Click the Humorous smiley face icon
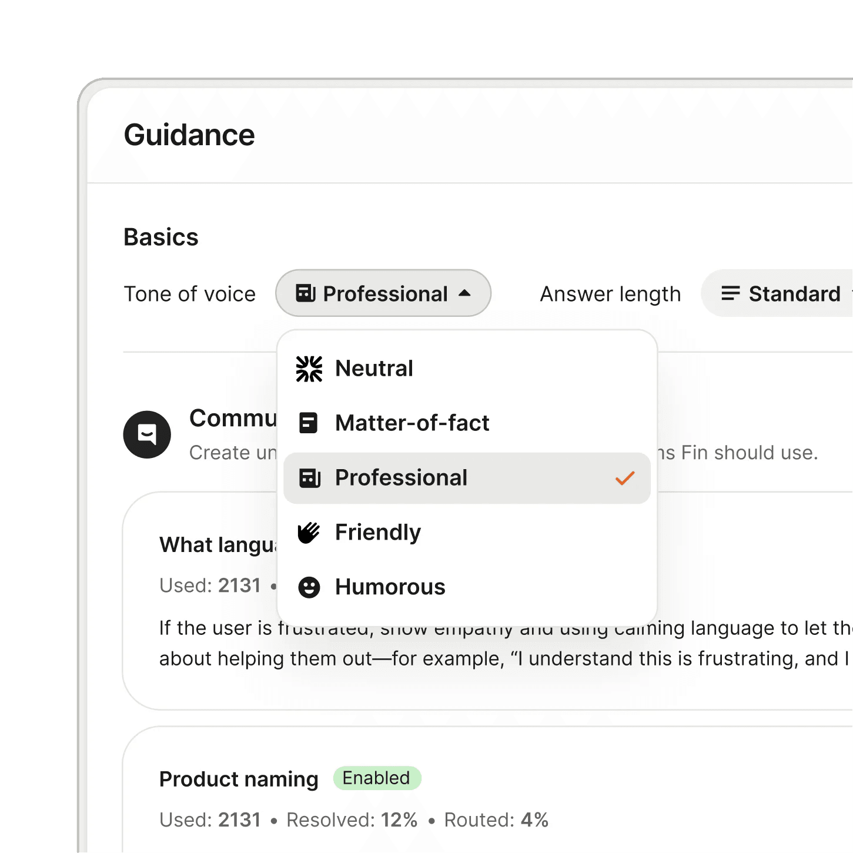The height and width of the screenshot is (853, 853). pyautogui.click(x=309, y=587)
